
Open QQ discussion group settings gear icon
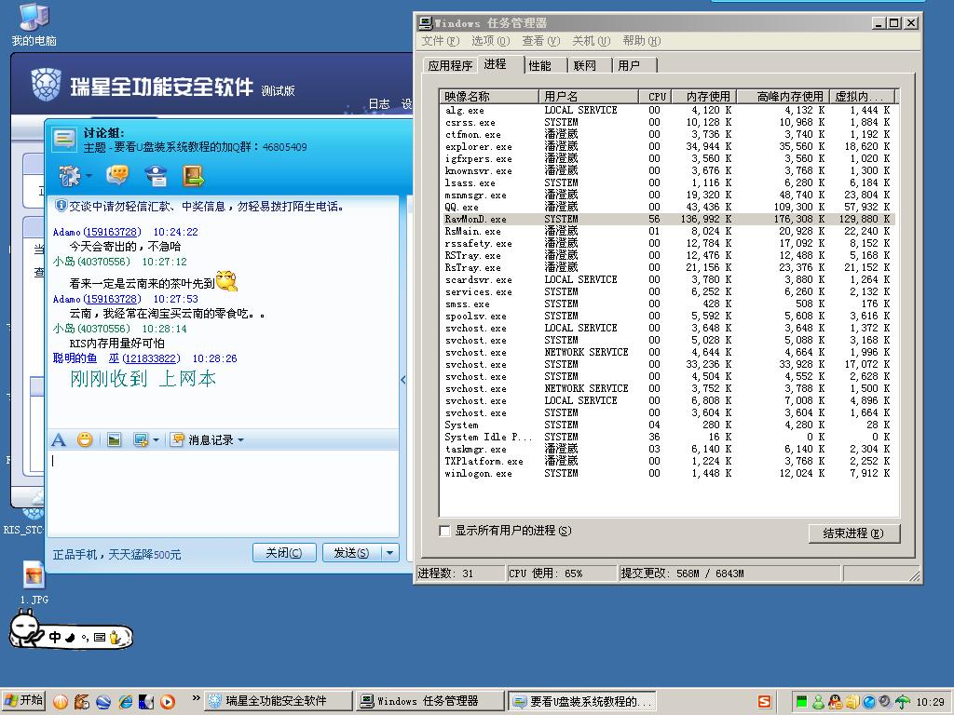[69, 176]
